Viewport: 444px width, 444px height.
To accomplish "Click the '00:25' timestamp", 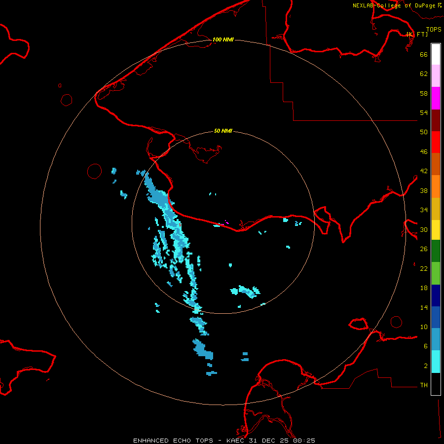I will pos(304,441).
